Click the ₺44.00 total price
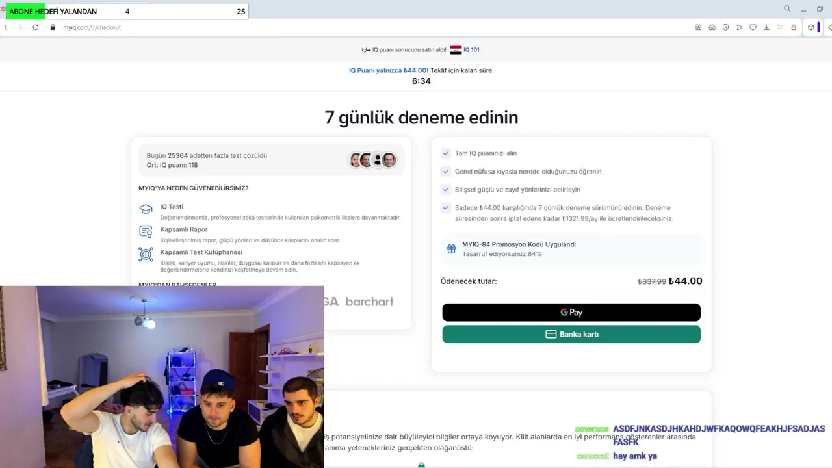The height and width of the screenshot is (468, 832). coord(685,281)
